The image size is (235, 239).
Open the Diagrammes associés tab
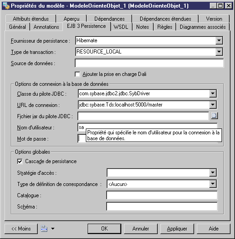(203, 27)
